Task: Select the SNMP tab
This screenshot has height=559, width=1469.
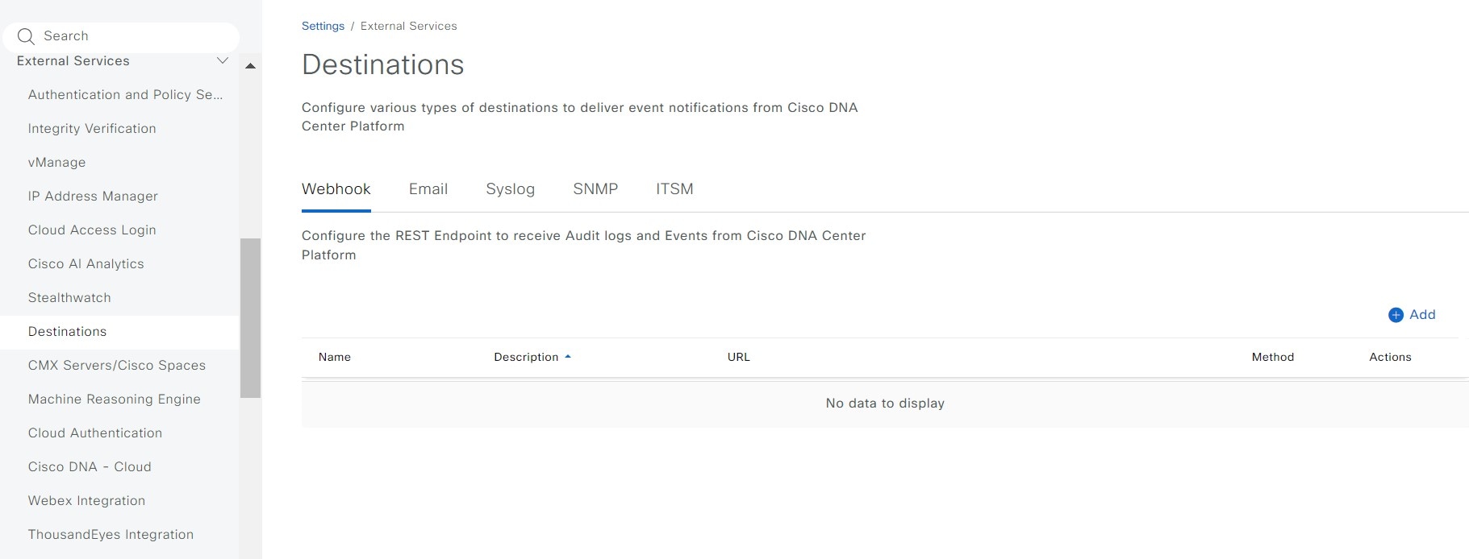Action: pos(595,189)
